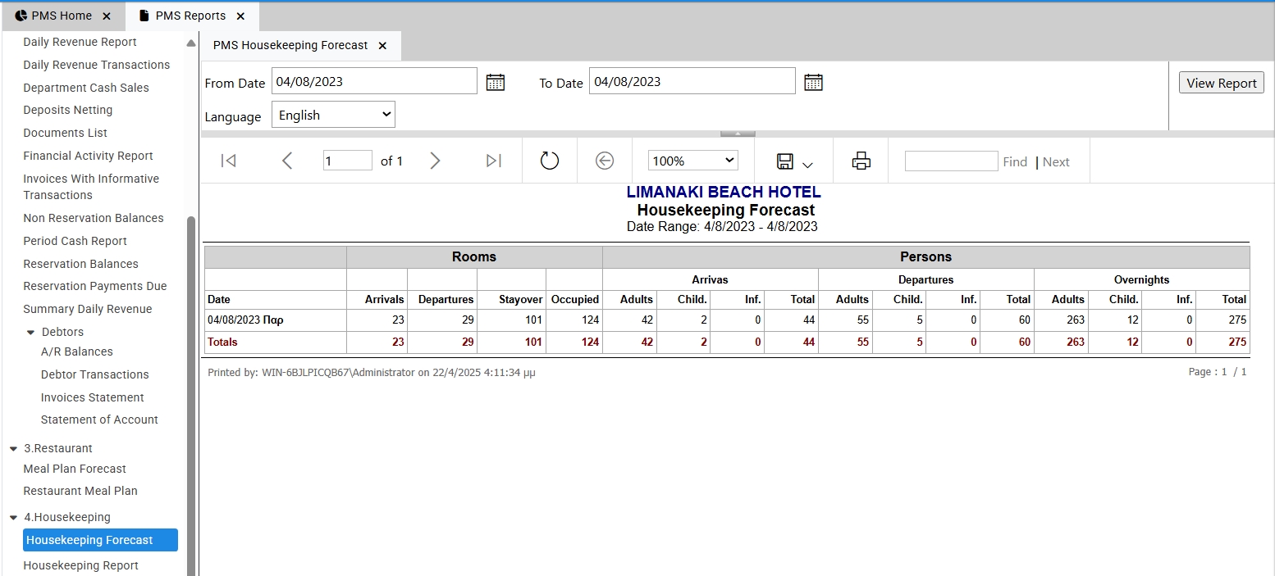
Task: Click the PMS Home pie chart icon
Action: [x=21, y=16]
